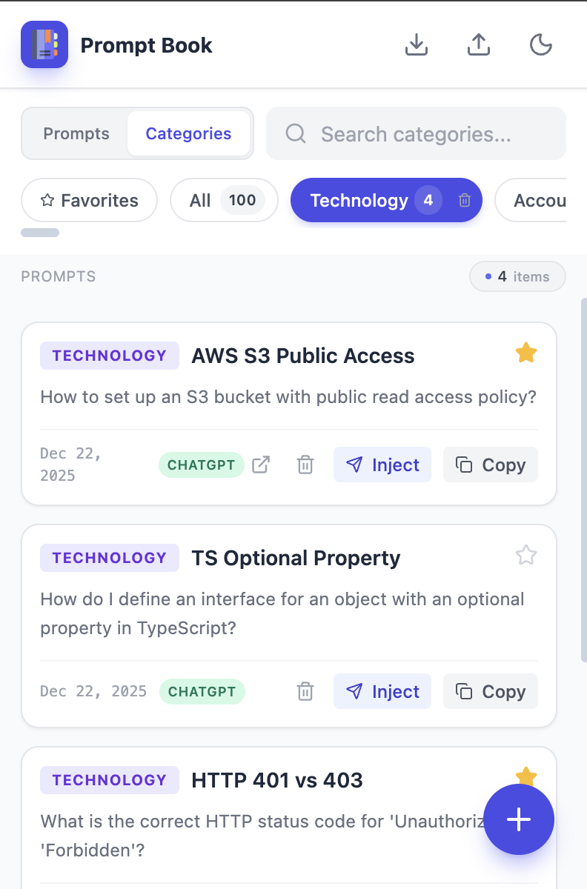Image resolution: width=587 pixels, height=889 pixels.
Task: Inject the TS Optional Property prompt
Action: (382, 691)
